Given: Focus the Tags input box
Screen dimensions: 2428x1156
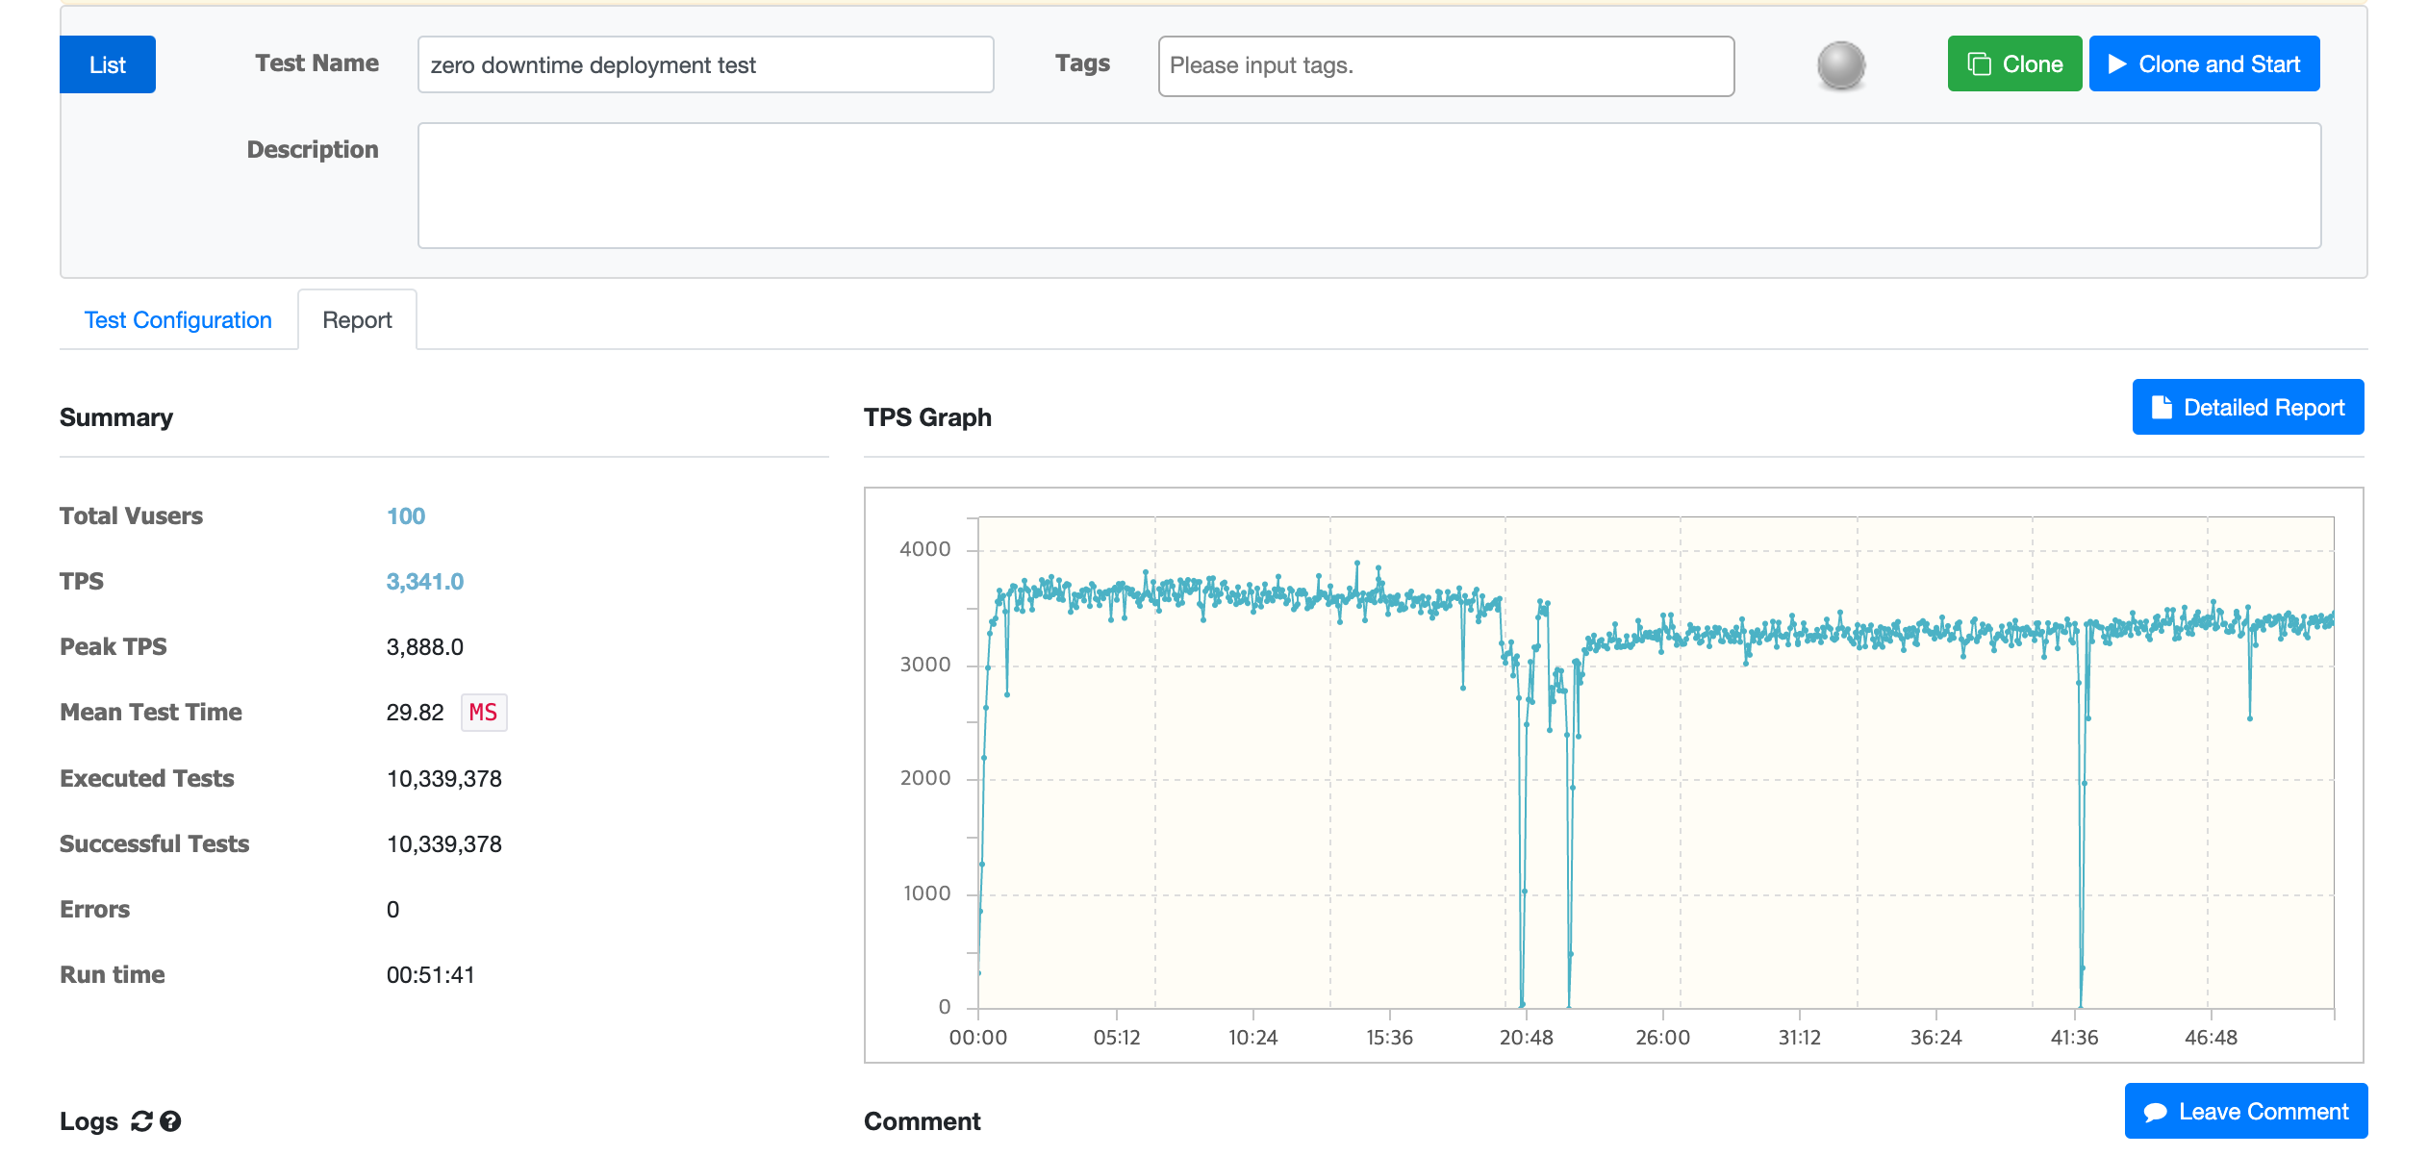Looking at the screenshot, I should [x=1445, y=66].
